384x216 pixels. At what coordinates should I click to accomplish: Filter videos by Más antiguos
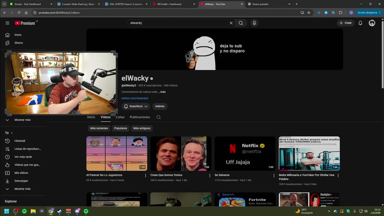click(142, 128)
